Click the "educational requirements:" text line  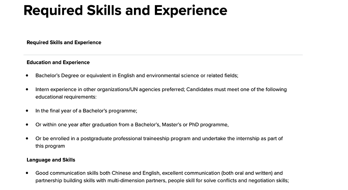pyautogui.click(x=66, y=97)
